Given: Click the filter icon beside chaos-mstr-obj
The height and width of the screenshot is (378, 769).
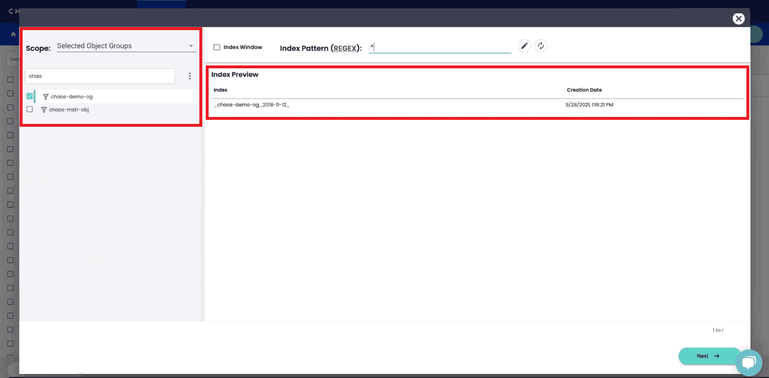Looking at the screenshot, I should tap(44, 109).
